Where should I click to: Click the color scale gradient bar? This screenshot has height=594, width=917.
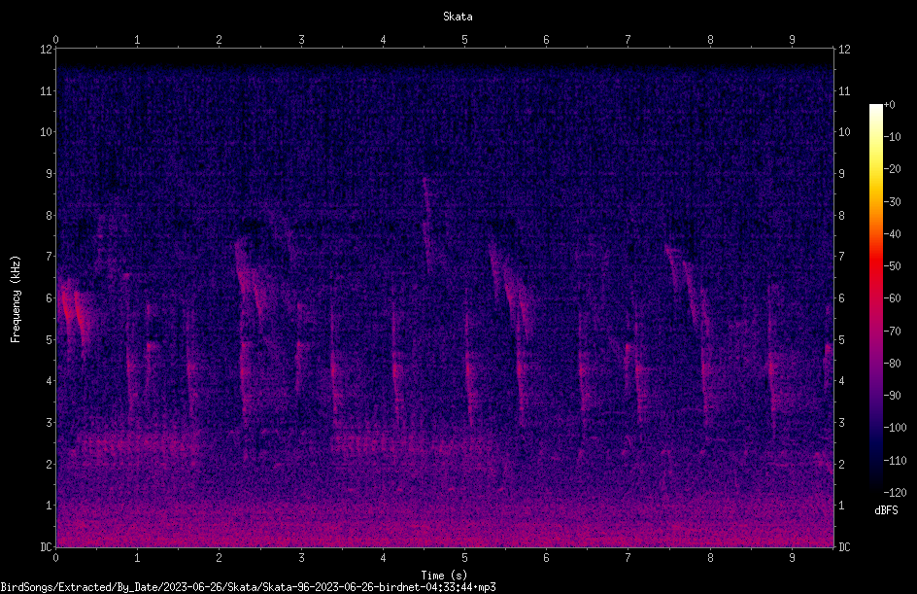(875, 297)
